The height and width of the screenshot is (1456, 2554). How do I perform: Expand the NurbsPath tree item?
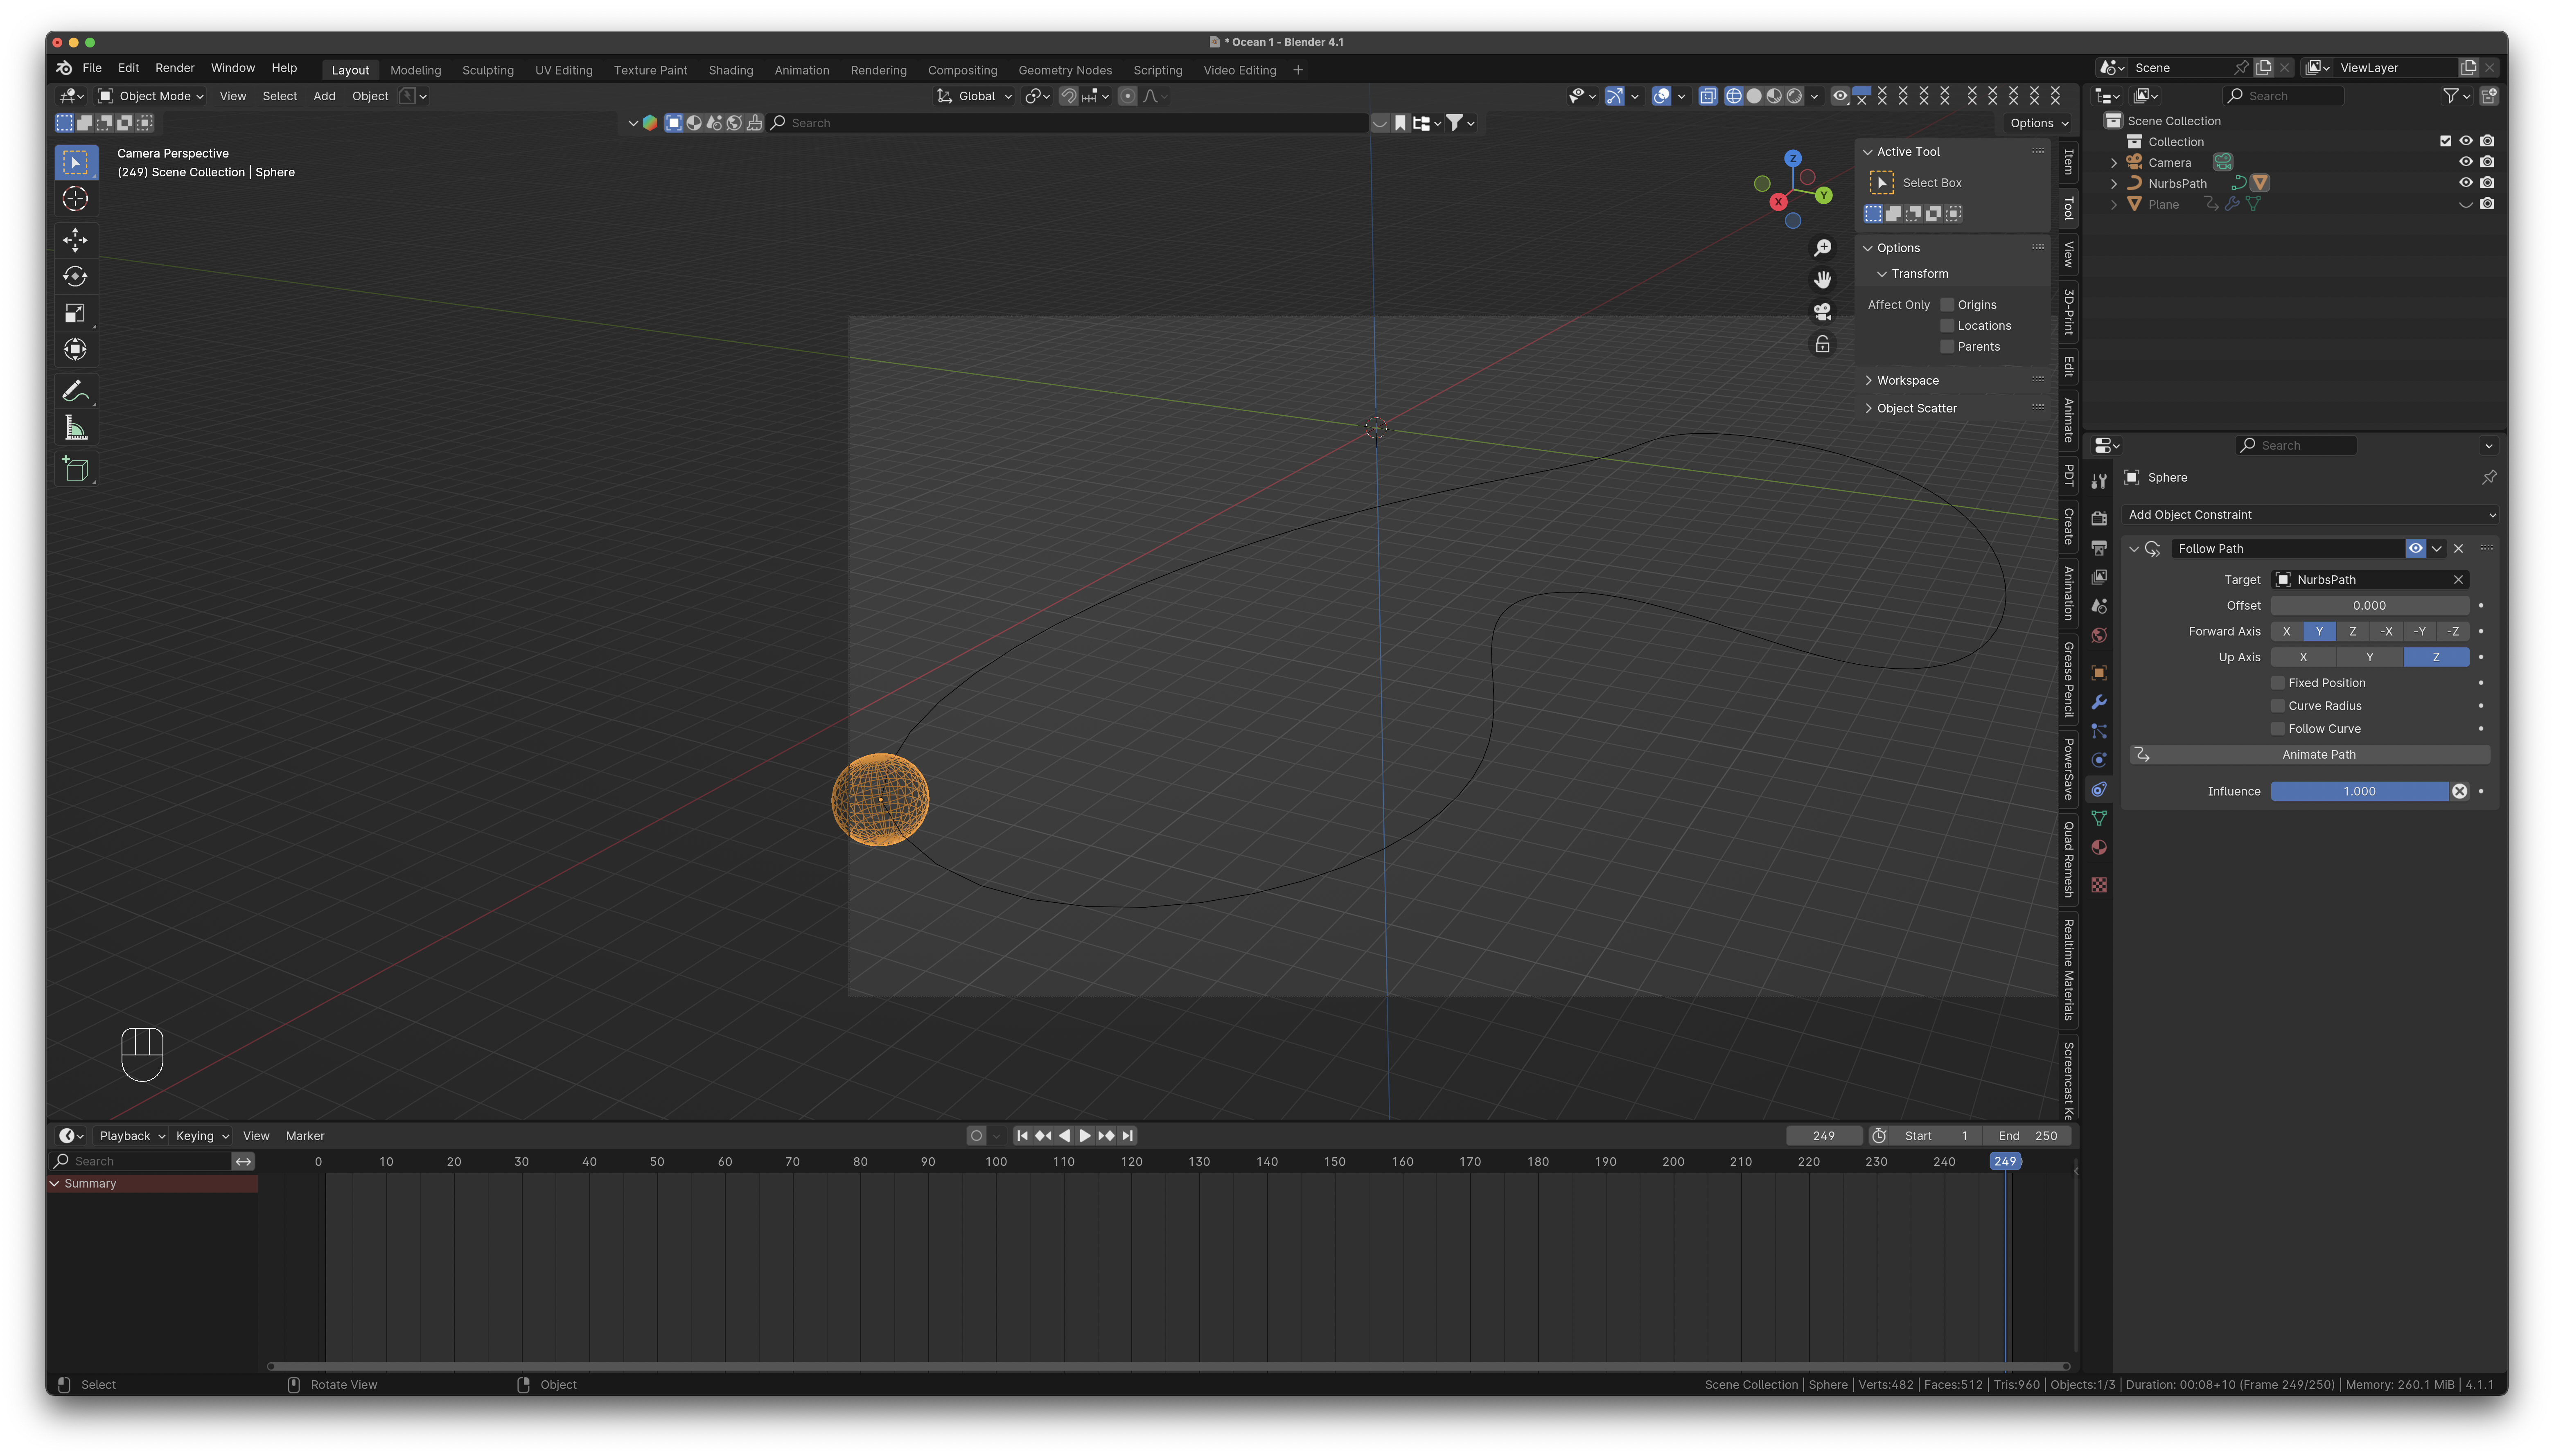click(2114, 184)
